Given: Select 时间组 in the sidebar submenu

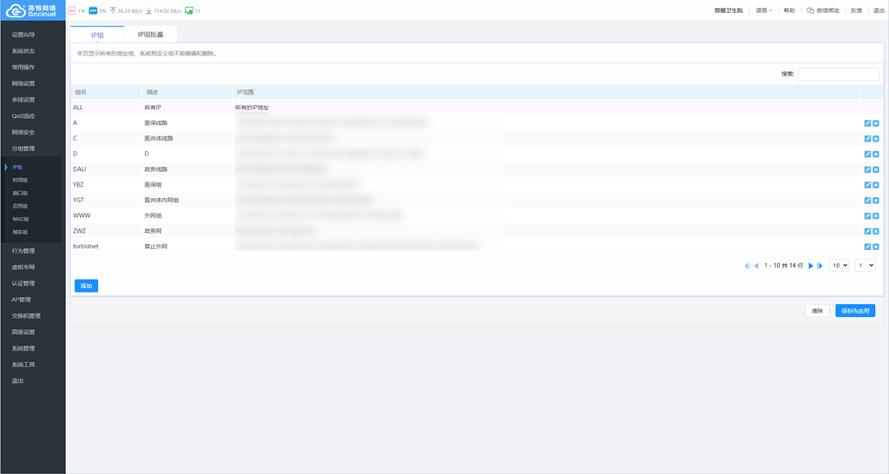Looking at the screenshot, I should [20, 181].
